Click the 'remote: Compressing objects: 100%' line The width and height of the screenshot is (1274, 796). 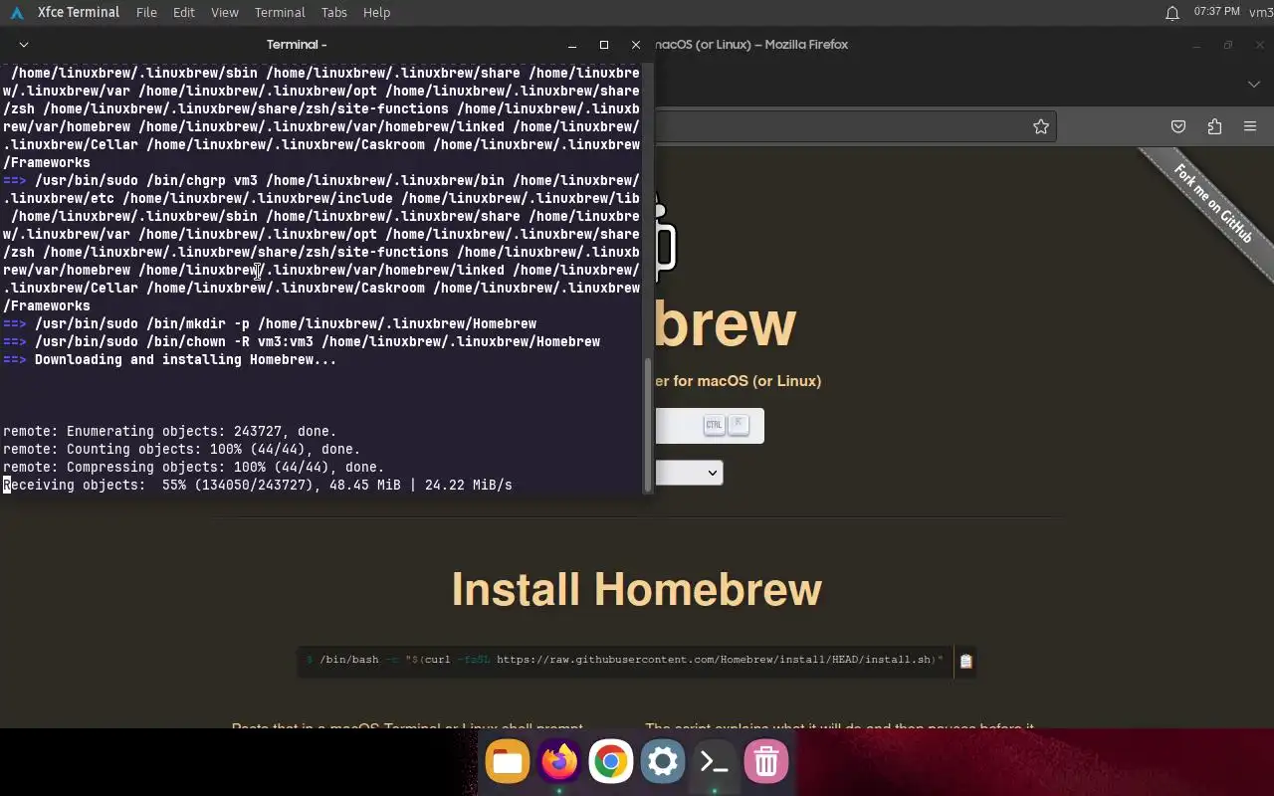click(x=194, y=468)
